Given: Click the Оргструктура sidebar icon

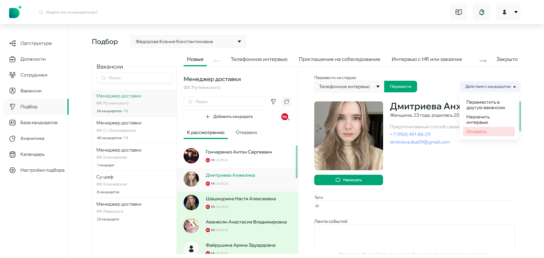Looking at the screenshot, I should click(x=12, y=43).
